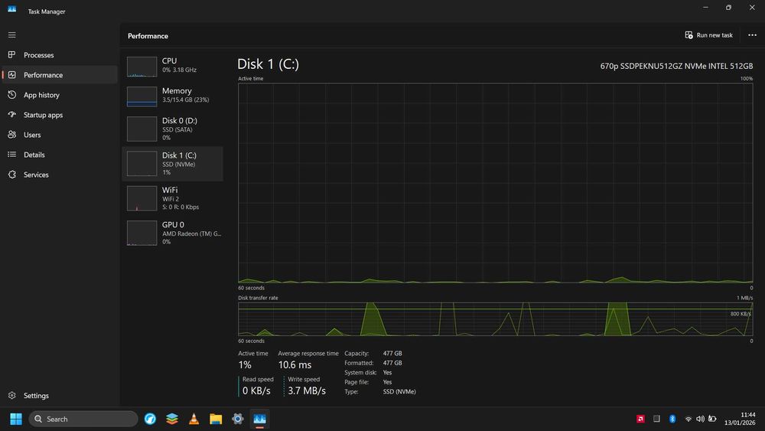
Task: Click Run new task button
Action: point(709,35)
